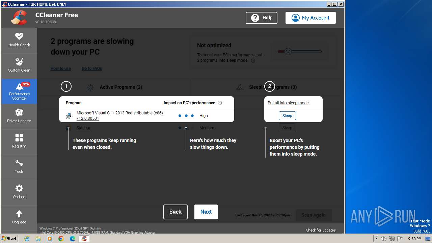Open Microsoft Visual C++ 2013 Redistributable link
432x243 pixels.
point(119,116)
